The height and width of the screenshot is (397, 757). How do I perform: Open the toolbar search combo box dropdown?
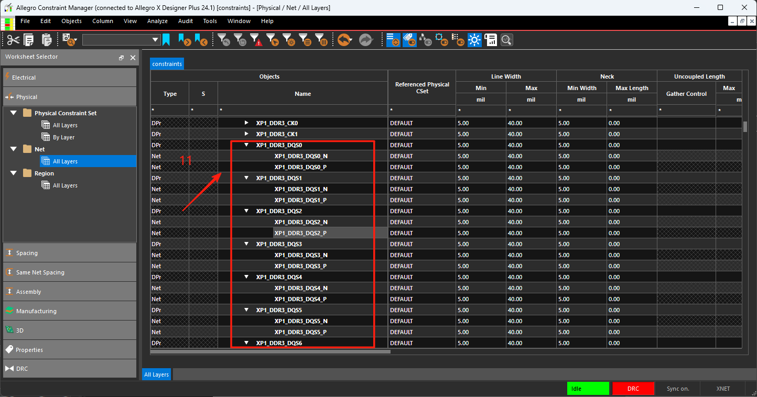(x=155, y=40)
